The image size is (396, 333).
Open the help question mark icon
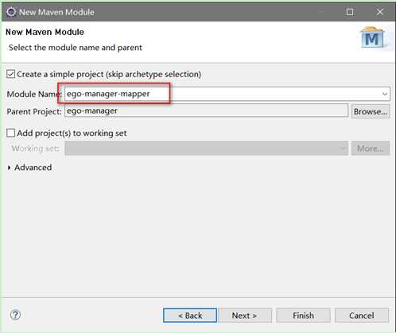click(15, 315)
